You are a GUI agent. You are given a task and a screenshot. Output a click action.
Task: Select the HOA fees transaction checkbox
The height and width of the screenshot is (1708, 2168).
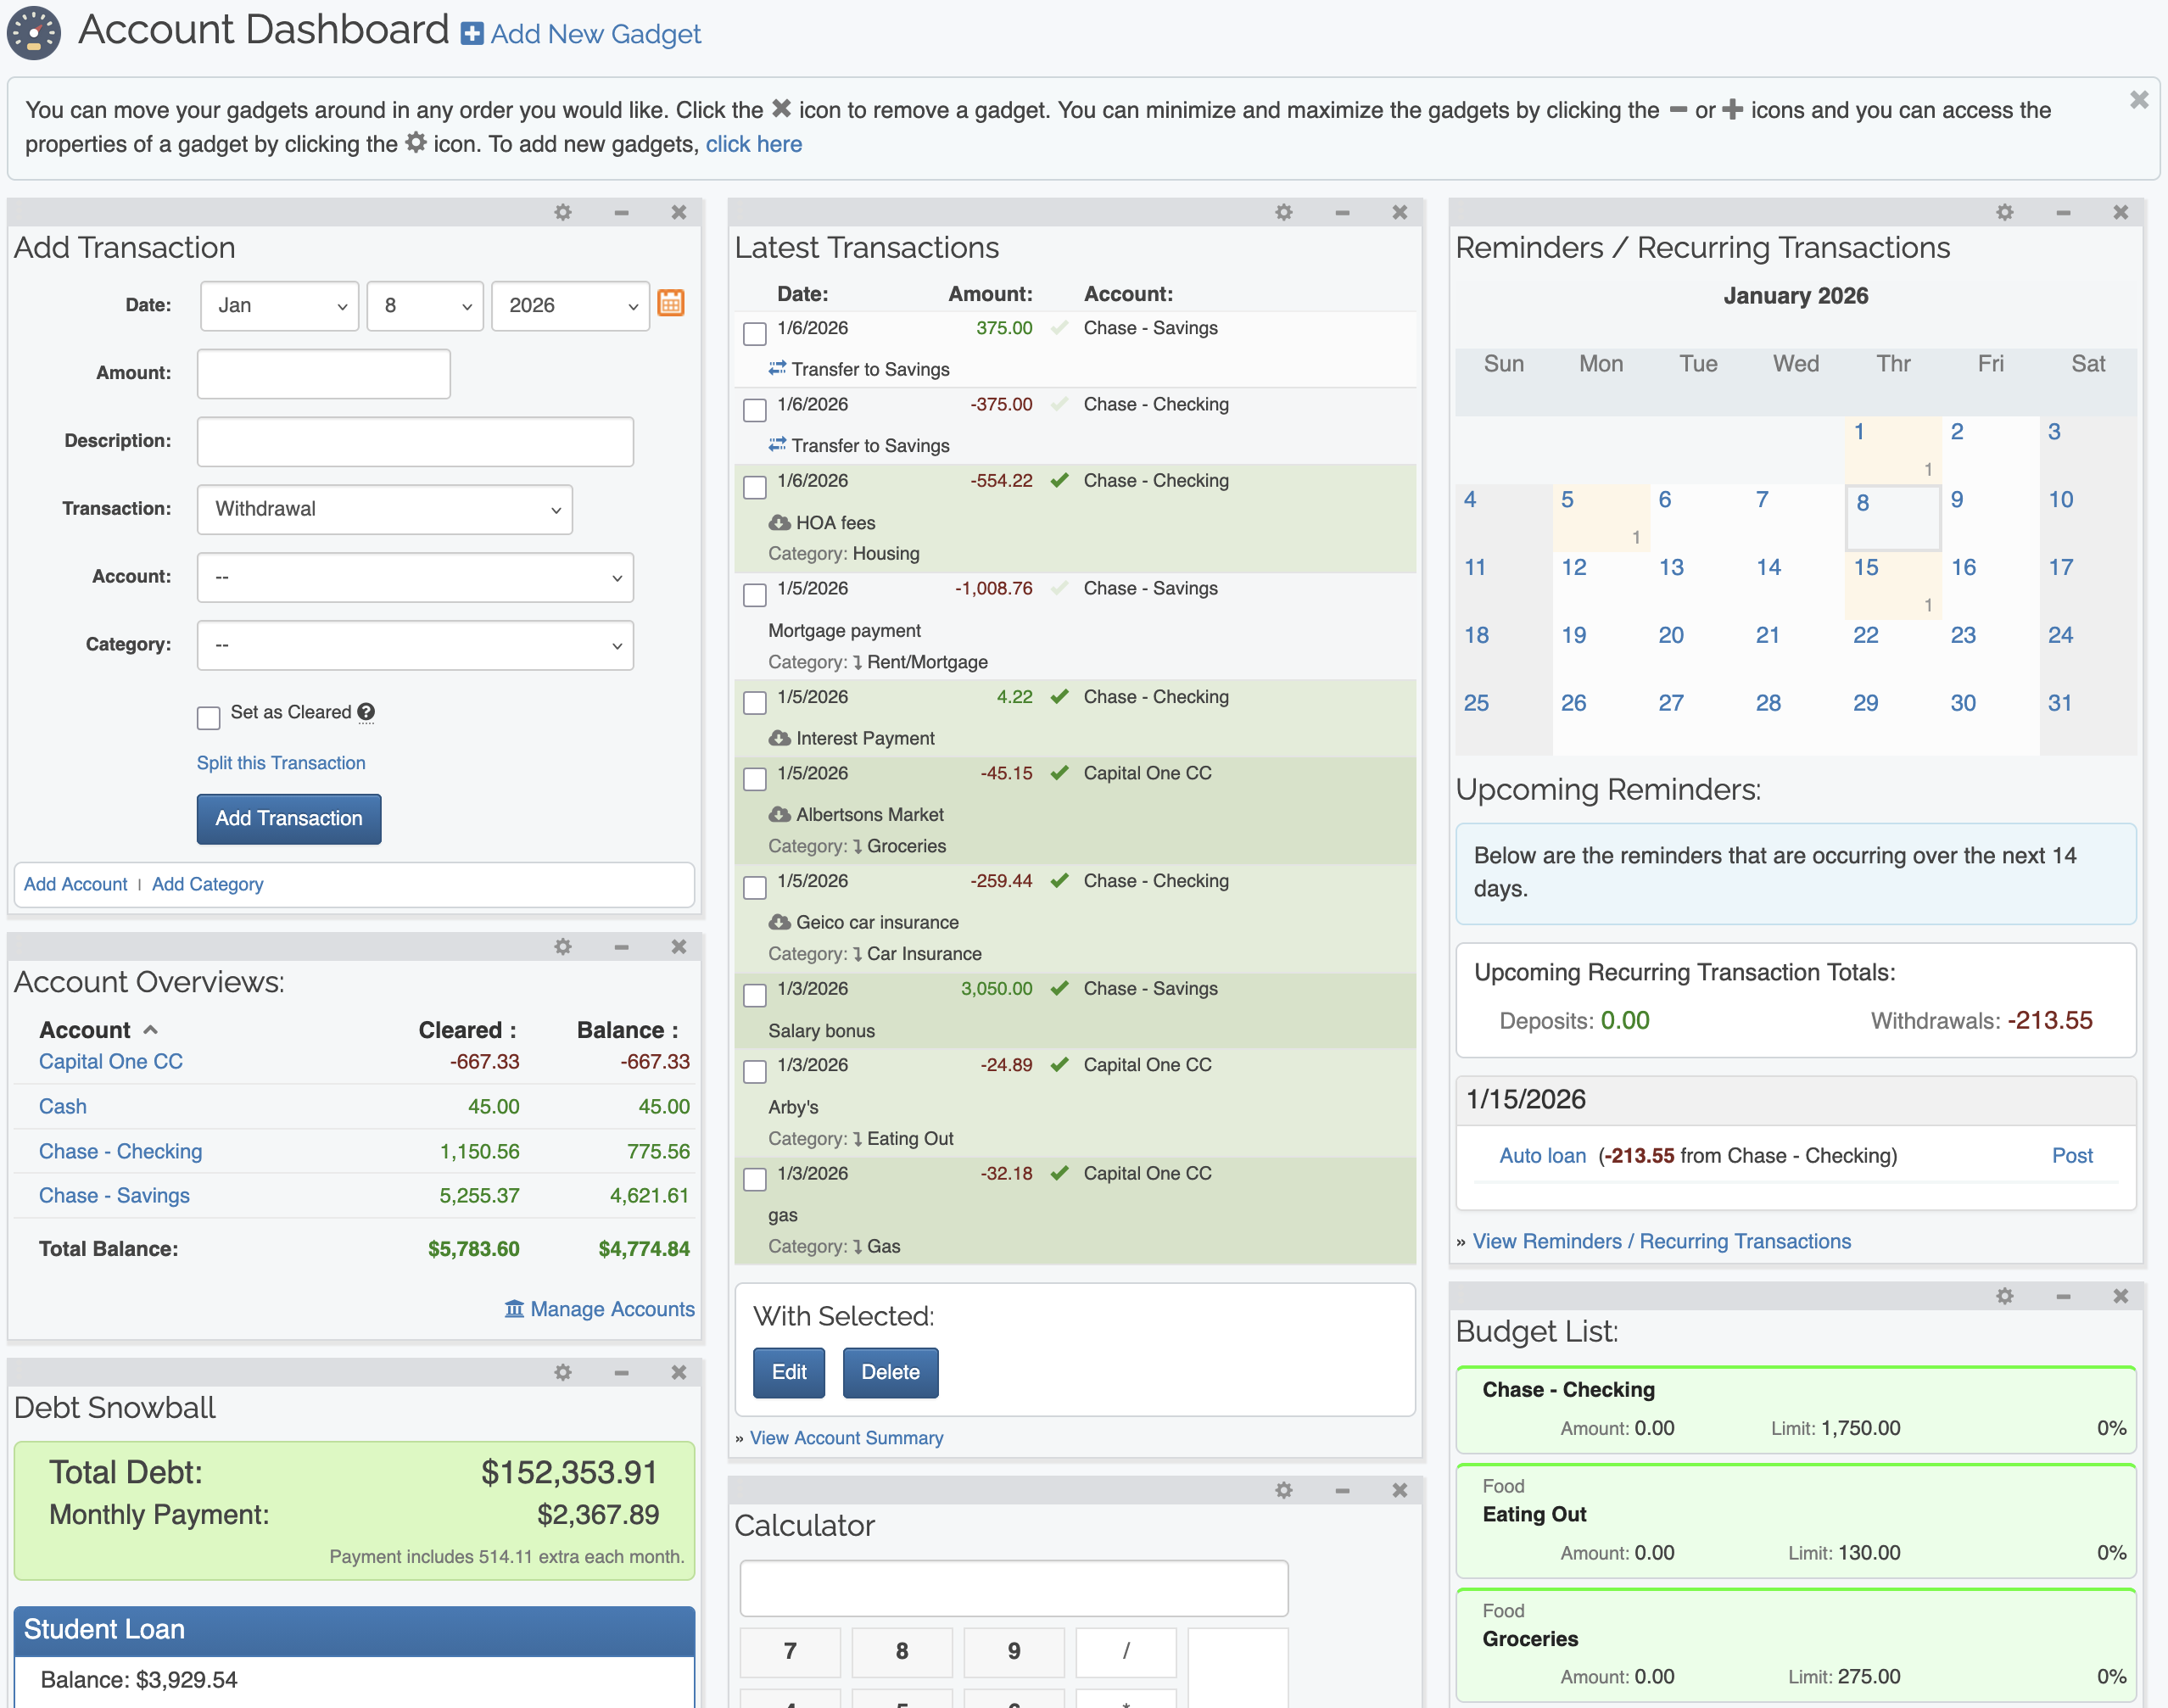point(755,487)
